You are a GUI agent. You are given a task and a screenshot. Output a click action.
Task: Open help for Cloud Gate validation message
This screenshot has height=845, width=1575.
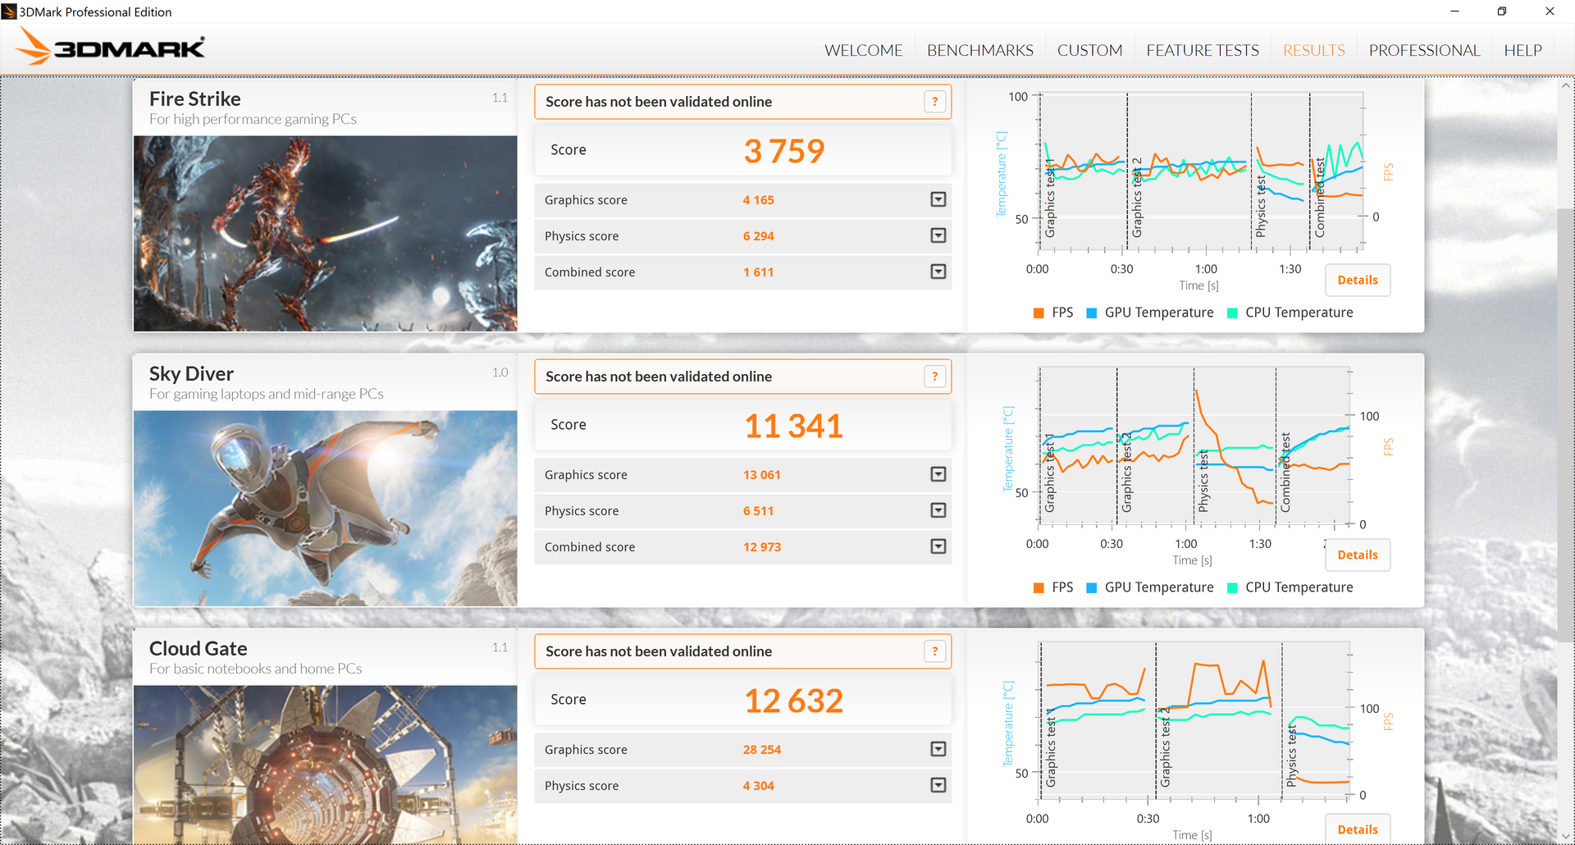tap(934, 651)
